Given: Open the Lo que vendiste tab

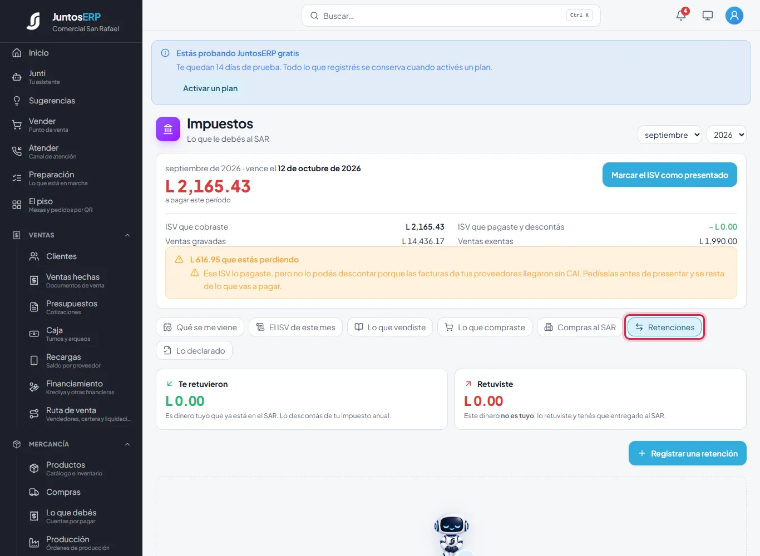Looking at the screenshot, I should coord(390,327).
